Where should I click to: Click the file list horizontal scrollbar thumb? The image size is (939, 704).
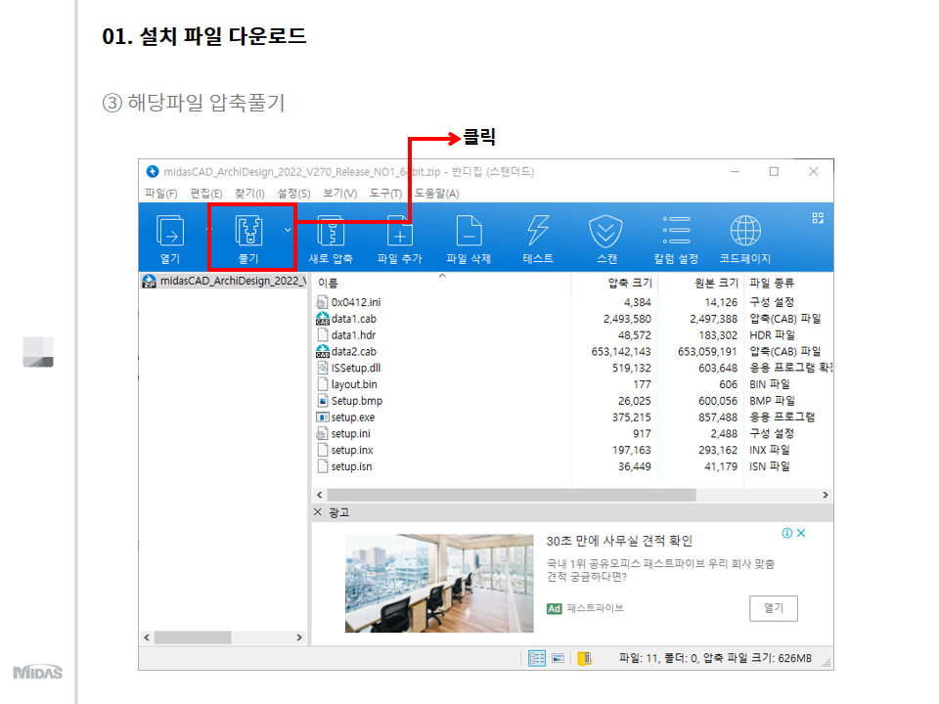pyautogui.click(x=512, y=495)
